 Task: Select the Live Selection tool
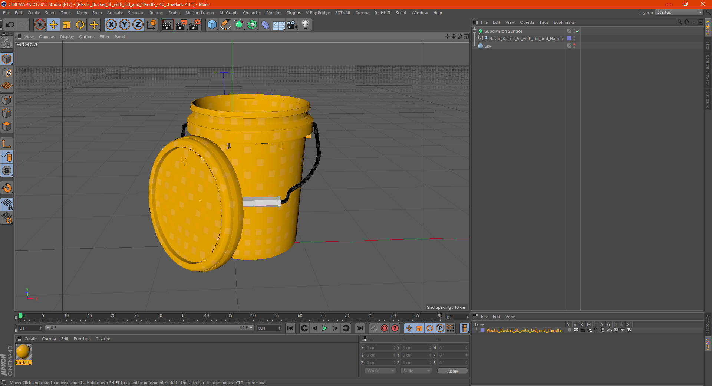[40, 25]
